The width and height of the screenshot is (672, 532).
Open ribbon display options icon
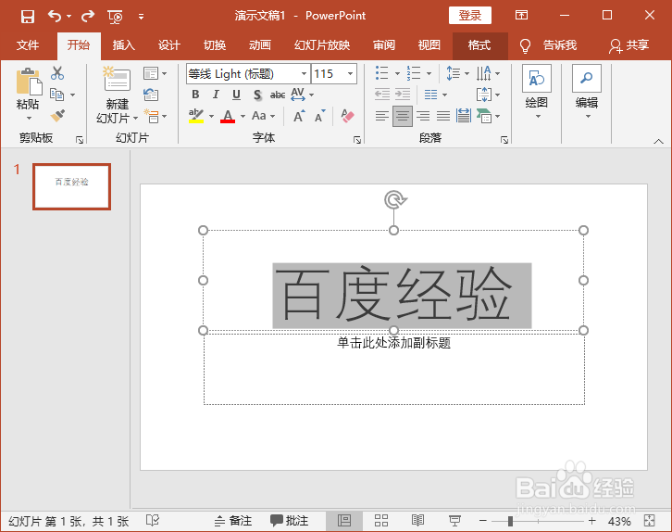[x=521, y=16]
